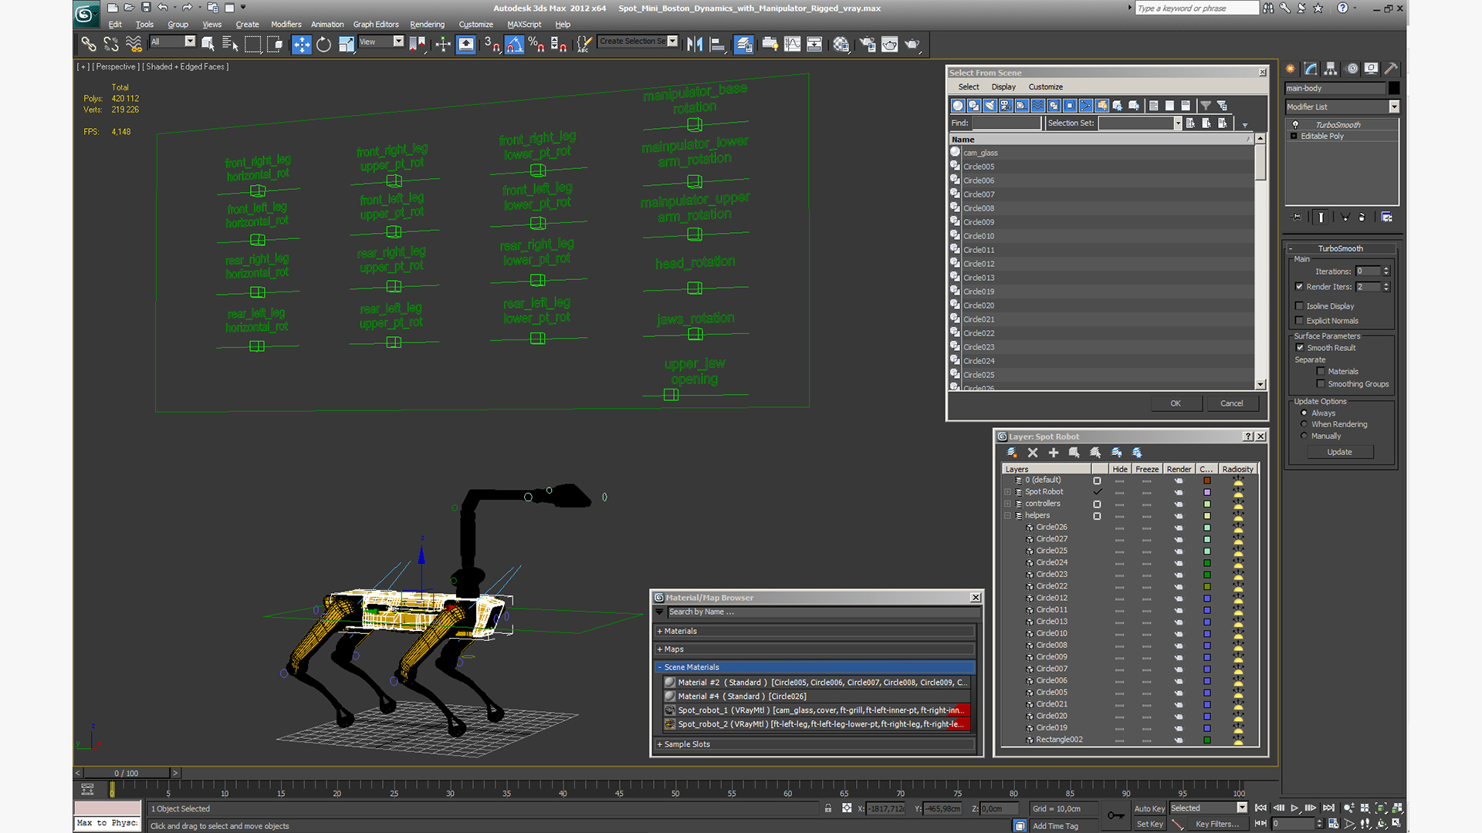Select the Manually update radio option
The image size is (1482, 833).
(1304, 436)
